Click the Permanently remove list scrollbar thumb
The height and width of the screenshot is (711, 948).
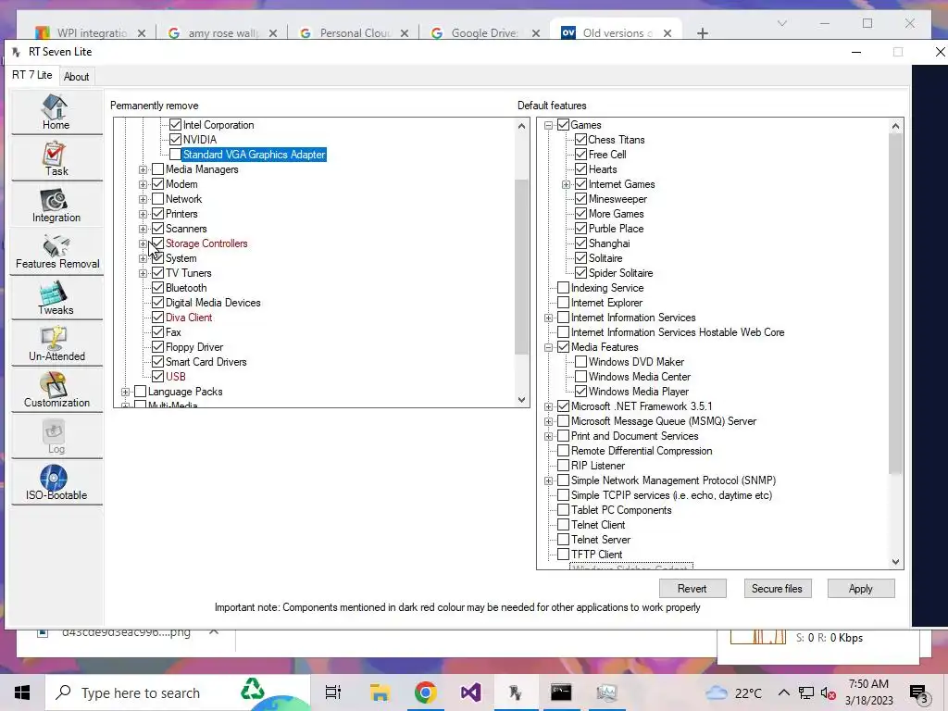tap(521, 267)
